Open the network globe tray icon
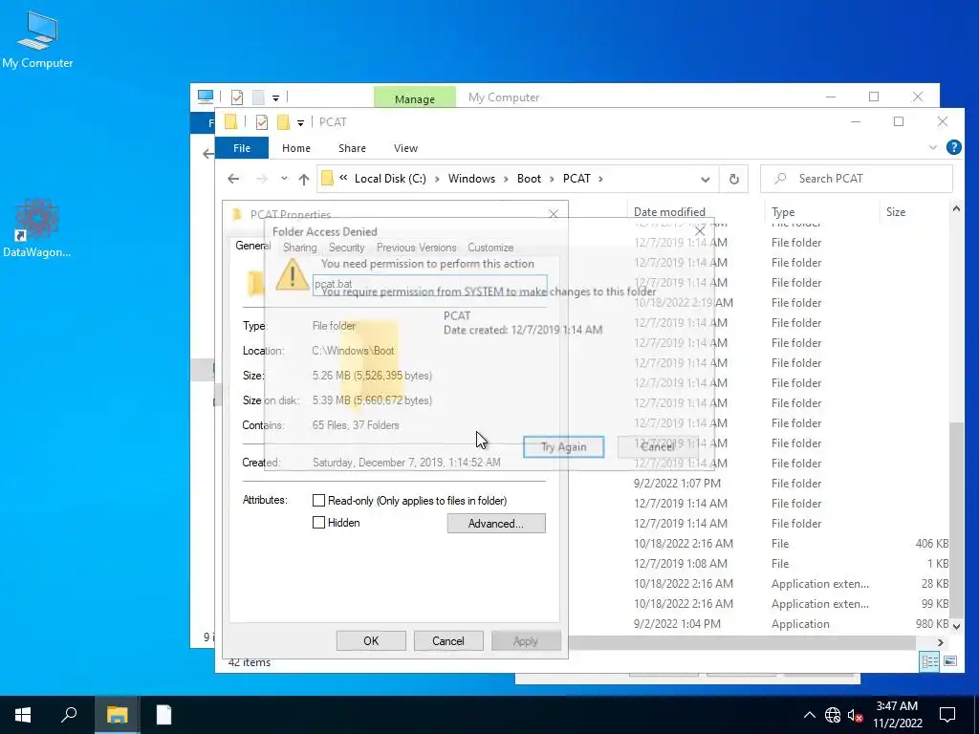This screenshot has height=734, width=979. click(833, 715)
